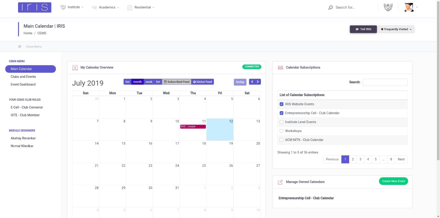The width and height of the screenshot is (440, 218).
Task: Click the page vertical scrollbar
Action: coord(438,81)
